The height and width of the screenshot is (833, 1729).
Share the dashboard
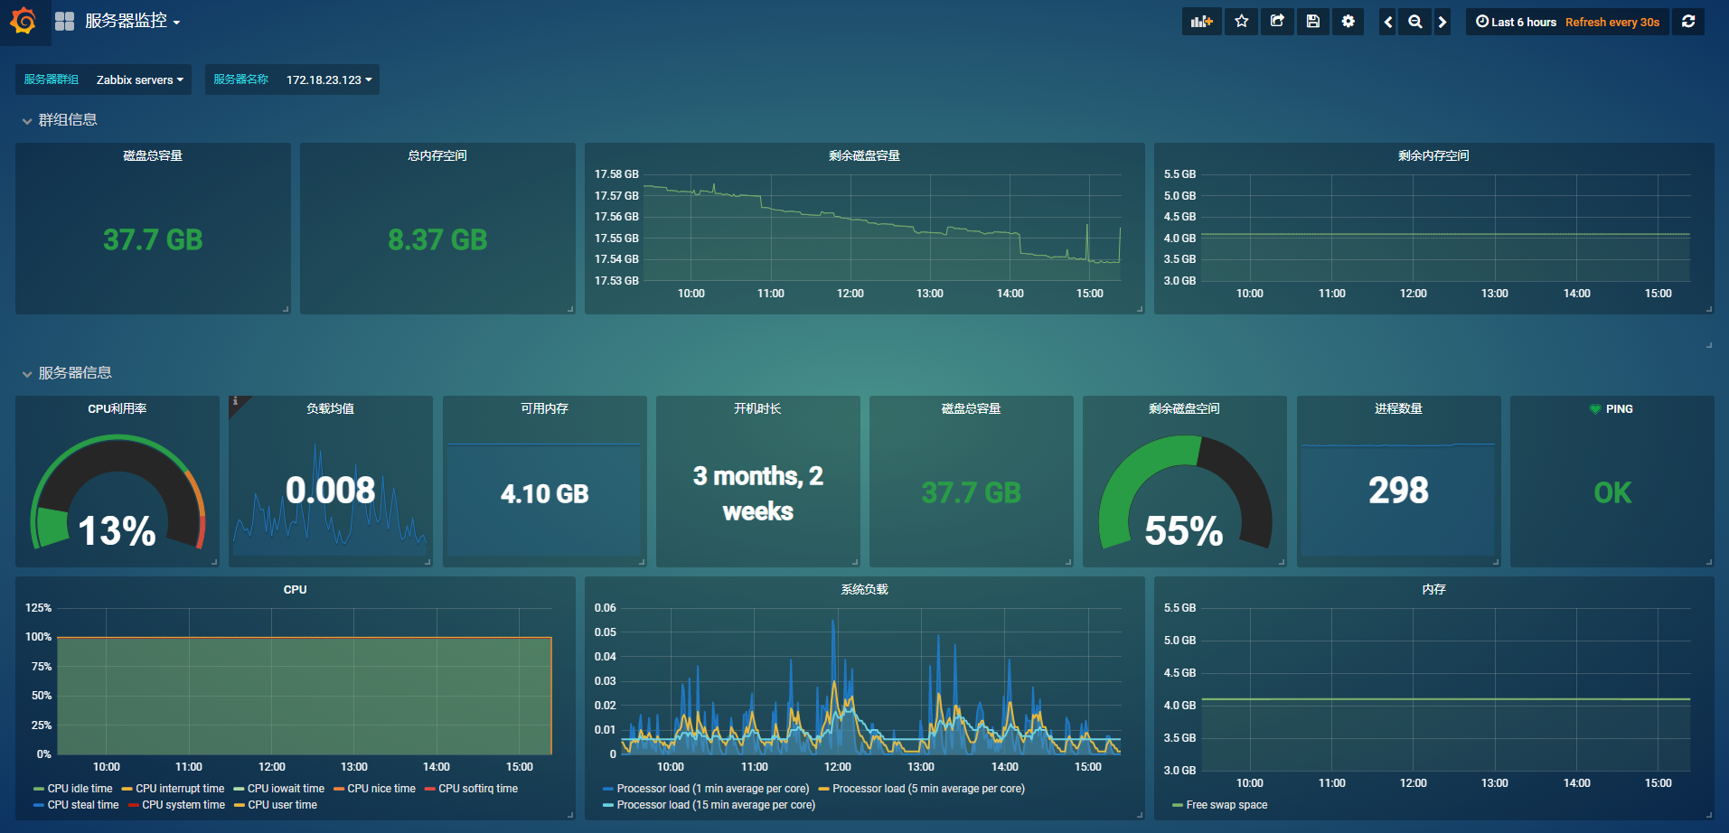tap(1276, 21)
